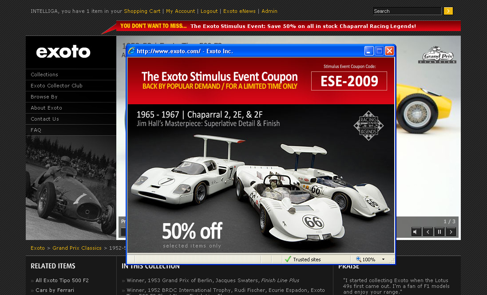Click the ESE-2009 coupon code box

(x=349, y=81)
